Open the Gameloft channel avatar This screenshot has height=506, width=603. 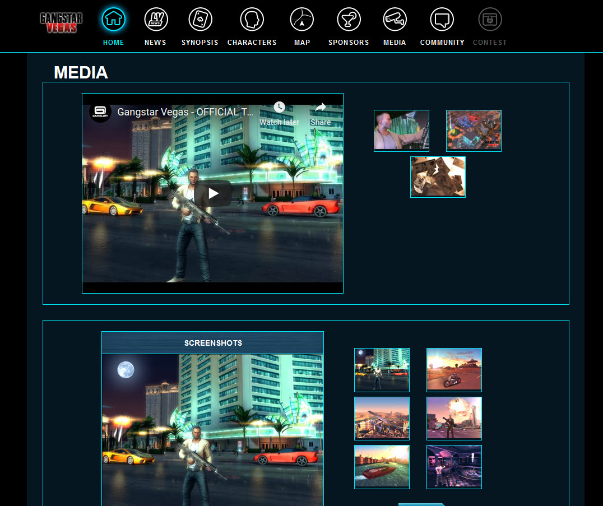100,112
